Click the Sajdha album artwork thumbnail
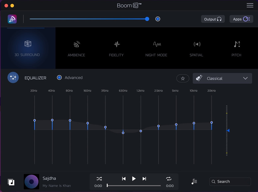The width and height of the screenshot is (258, 192). 32,181
